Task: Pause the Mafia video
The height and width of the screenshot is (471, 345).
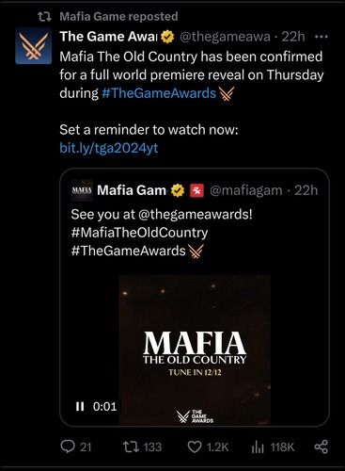Action: (80, 407)
